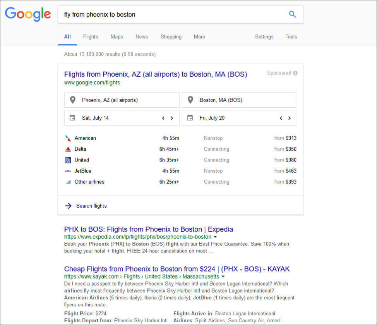Click the departure date calendar icon
Screen dimensions: 377x325
[72, 118]
